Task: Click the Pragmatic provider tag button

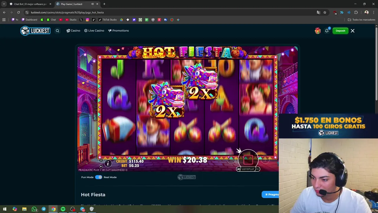Action: pyautogui.click(x=270, y=194)
